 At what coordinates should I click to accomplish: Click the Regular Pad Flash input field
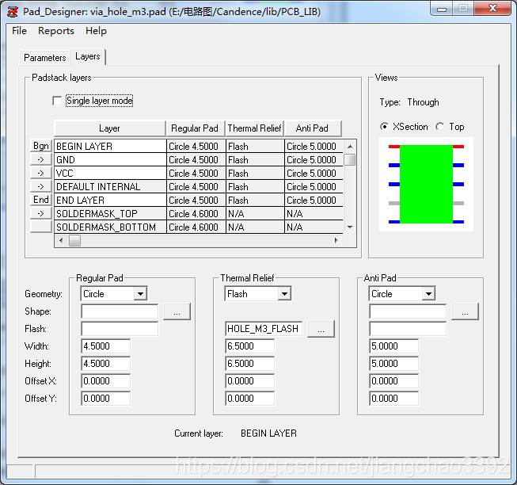tap(120, 329)
